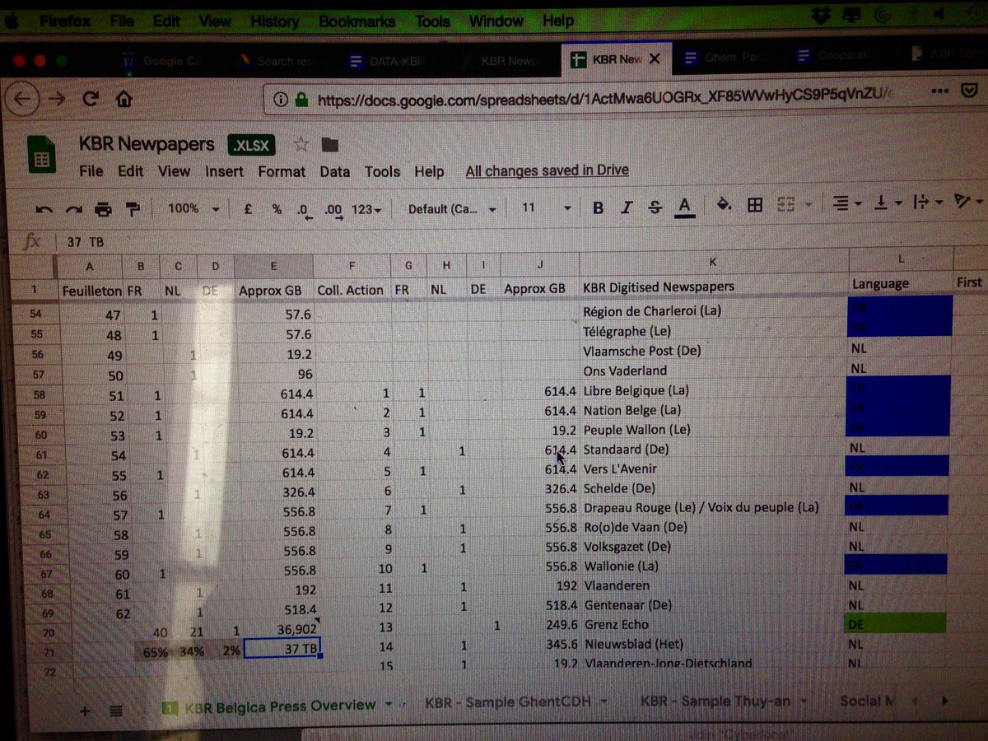The height and width of the screenshot is (741, 988).
Task: Open the Tools menu in Sheets
Action: pyautogui.click(x=382, y=171)
